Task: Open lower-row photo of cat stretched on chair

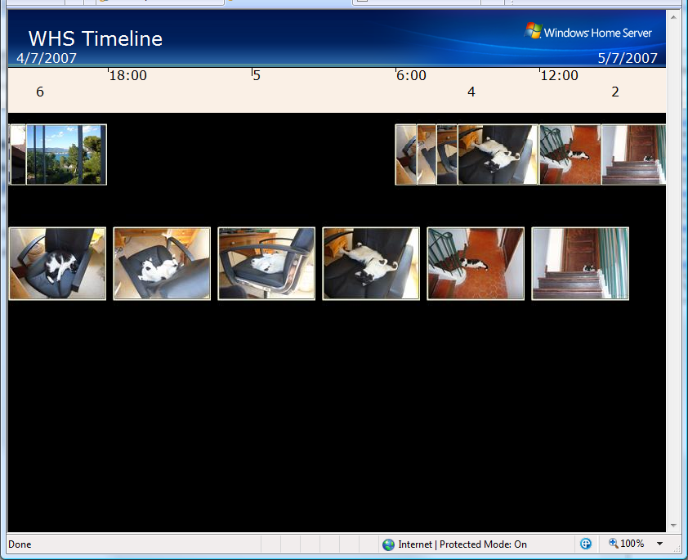Action: [371, 264]
